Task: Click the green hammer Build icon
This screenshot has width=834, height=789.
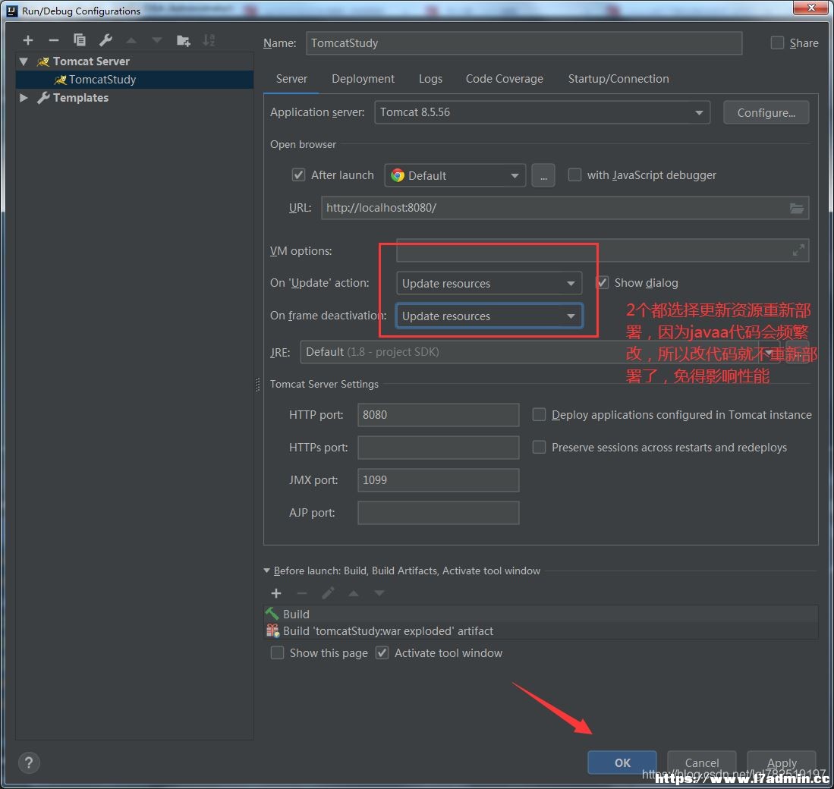Action: coord(272,614)
